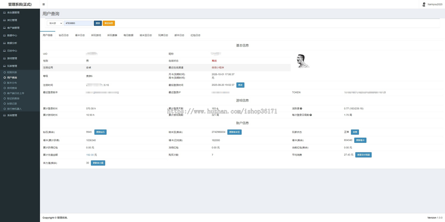Click the orange 推送消息 button
Viewport: 445px width, 222px height.
pyautogui.click(x=109, y=23)
